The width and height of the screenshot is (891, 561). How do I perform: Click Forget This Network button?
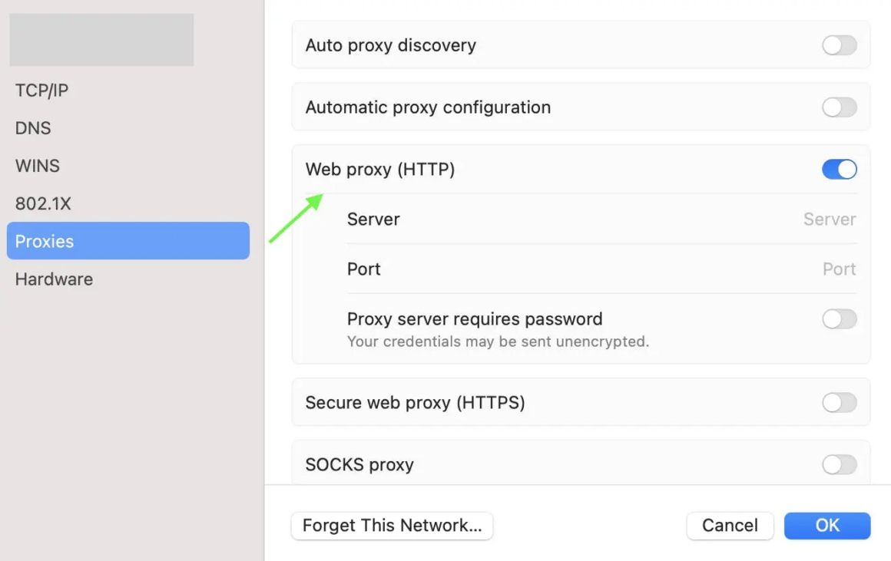tap(392, 526)
